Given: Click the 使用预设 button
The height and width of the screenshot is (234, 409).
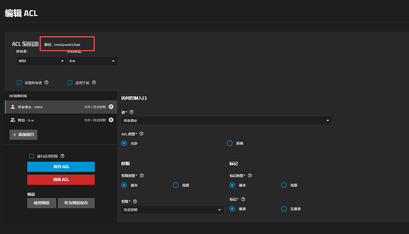Looking at the screenshot, I should point(41,203).
